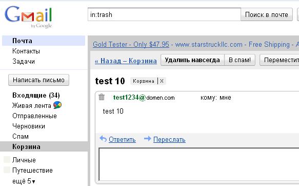Click the reply arrow icon
299x186 pixels.
103,139
